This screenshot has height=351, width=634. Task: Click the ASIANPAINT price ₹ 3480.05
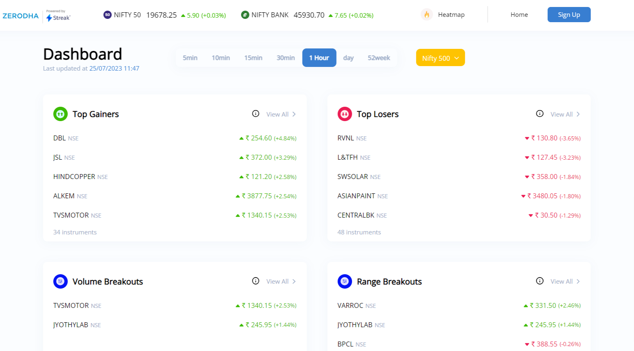click(542, 196)
